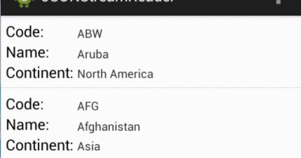Click the Continent label beside Asia

click(39, 145)
